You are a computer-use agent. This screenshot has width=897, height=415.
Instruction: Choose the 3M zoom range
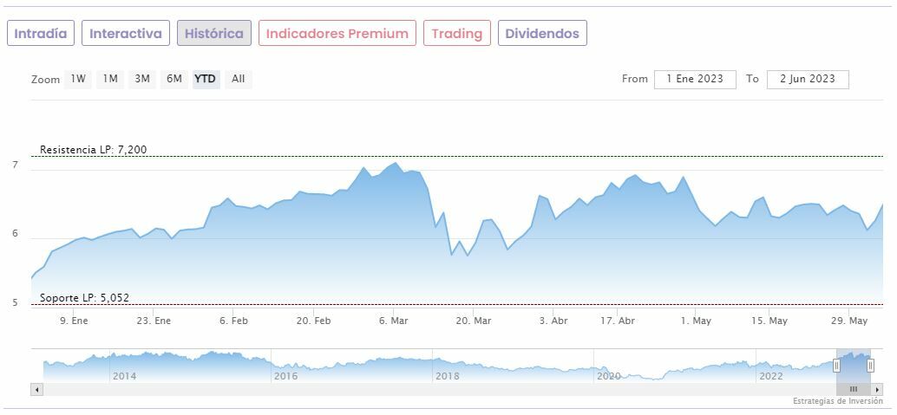click(142, 79)
